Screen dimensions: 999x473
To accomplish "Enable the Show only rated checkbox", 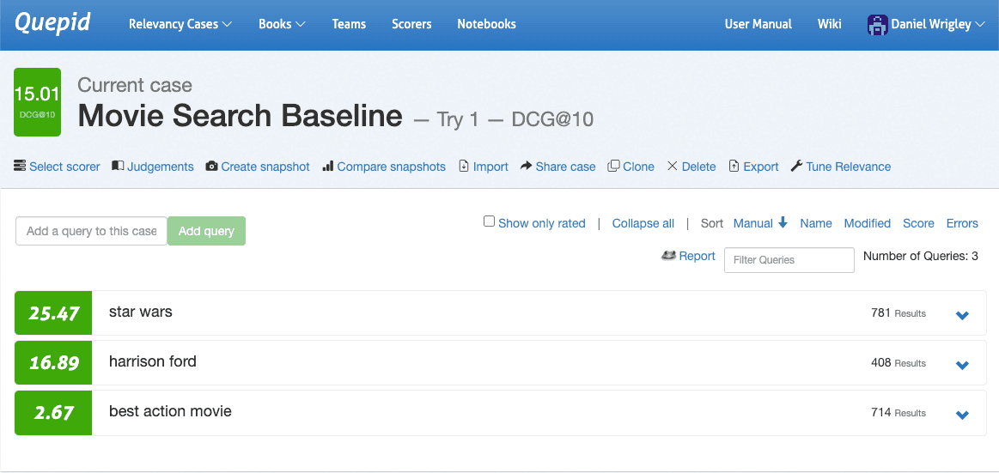I will (490, 221).
